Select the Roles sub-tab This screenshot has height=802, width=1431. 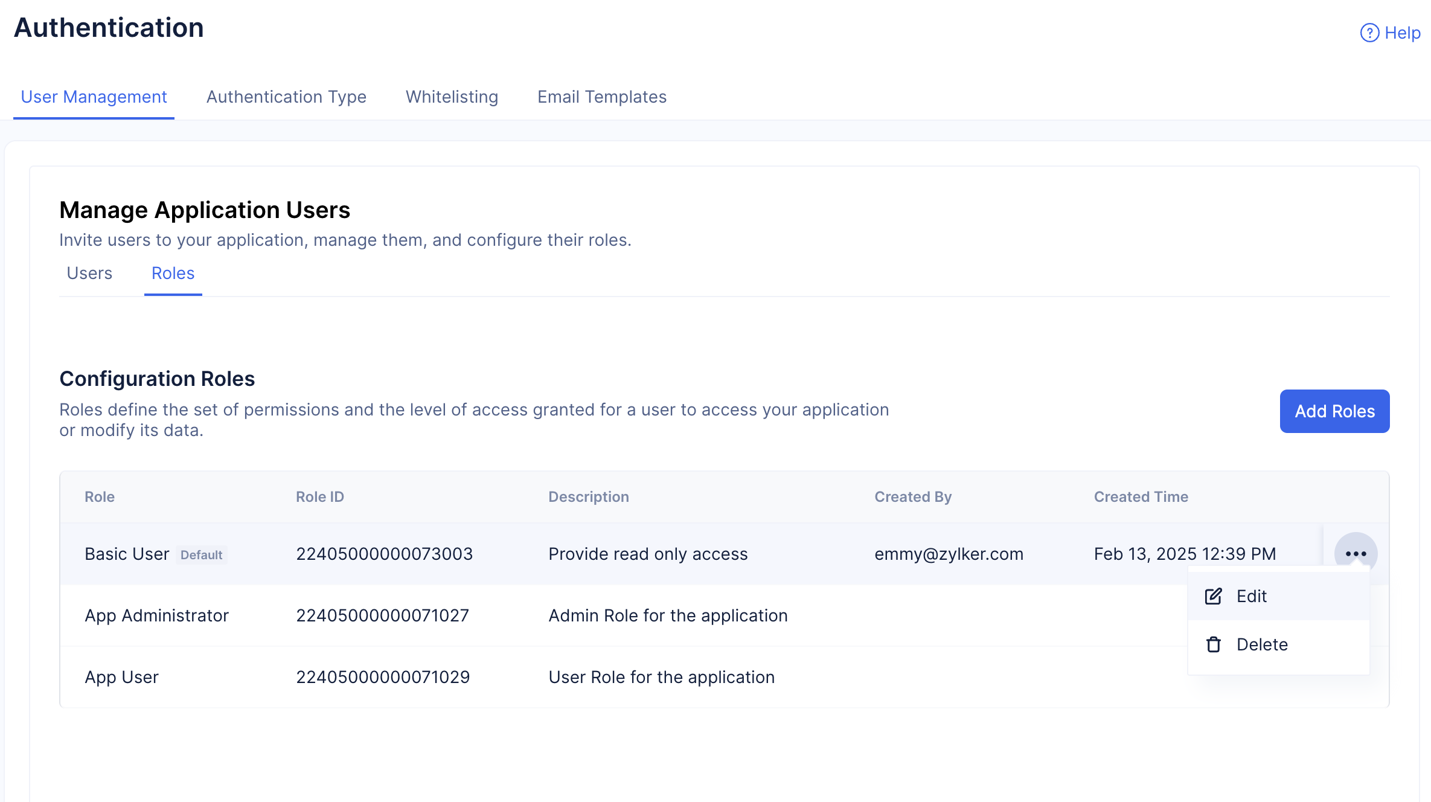pyautogui.click(x=173, y=273)
